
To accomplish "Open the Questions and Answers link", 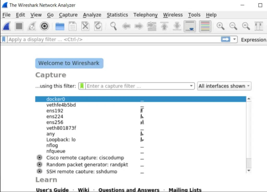I will click(129, 190).
